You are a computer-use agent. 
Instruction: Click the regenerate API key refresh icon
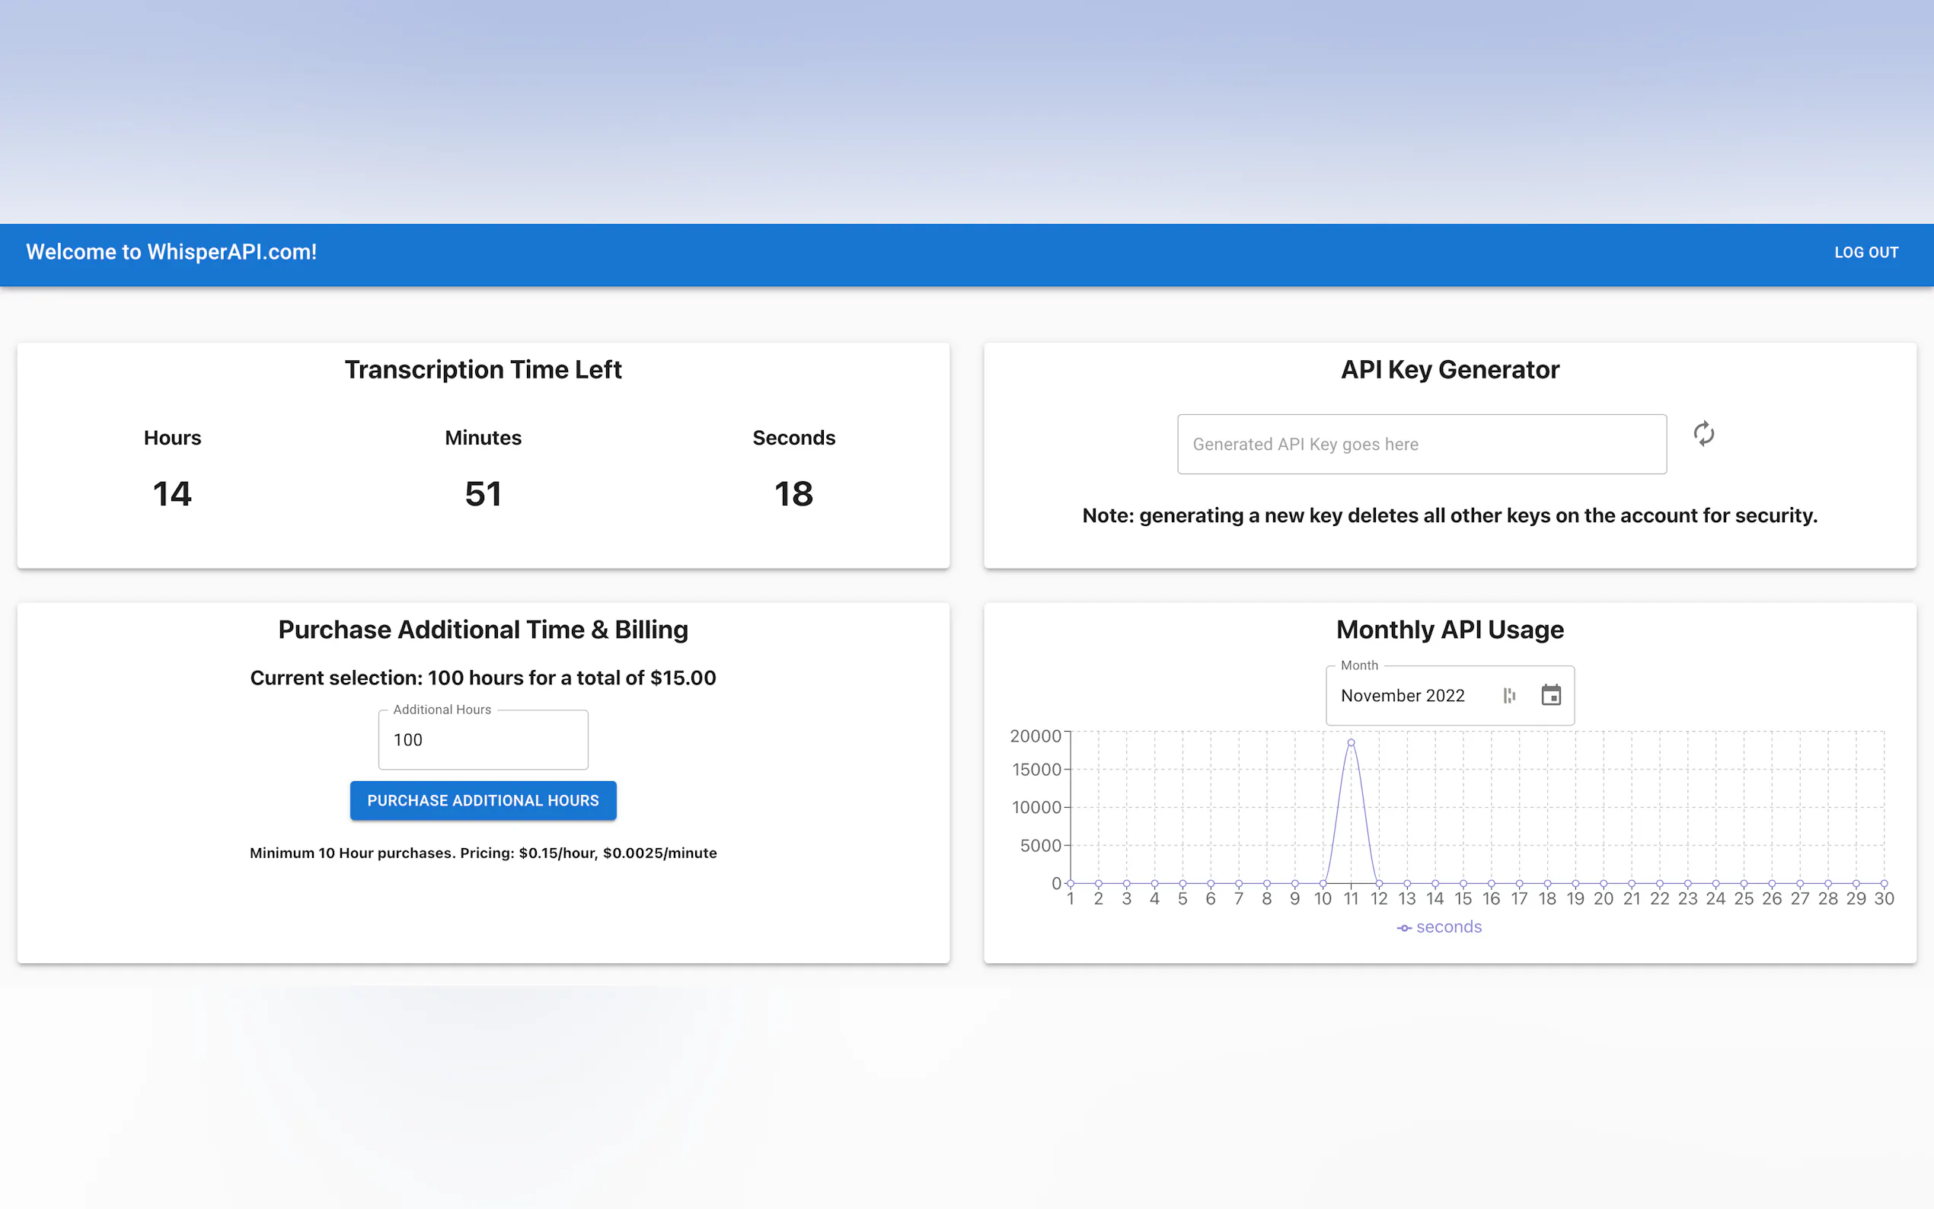point(1703,433)
